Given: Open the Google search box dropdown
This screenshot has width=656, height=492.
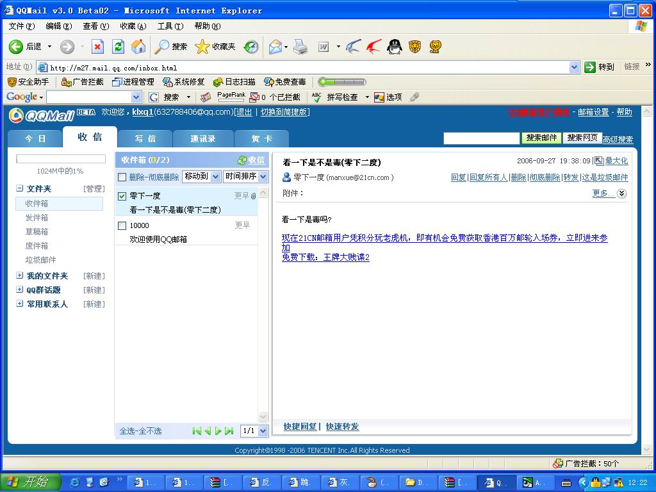Looking at the screenshot, I should [x=136, y=97].
